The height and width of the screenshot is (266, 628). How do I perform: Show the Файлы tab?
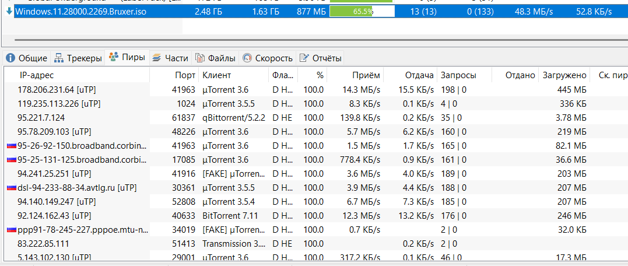pyautogui.click(x=216, y=58)
